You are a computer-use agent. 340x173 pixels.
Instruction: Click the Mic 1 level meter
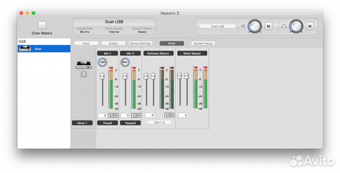click(111, 88)
